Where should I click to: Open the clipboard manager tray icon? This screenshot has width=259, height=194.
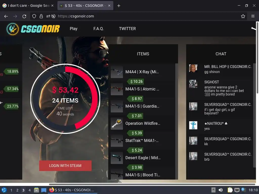230,190
